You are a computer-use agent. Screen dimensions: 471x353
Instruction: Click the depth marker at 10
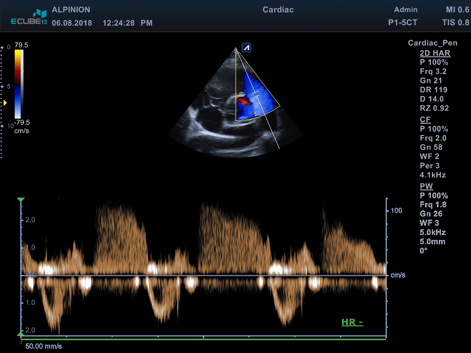[x=2, y=126]
